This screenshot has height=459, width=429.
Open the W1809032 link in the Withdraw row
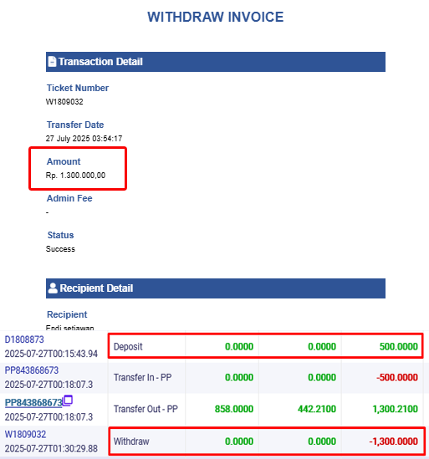pyautogui.click(x=25, y=435)
